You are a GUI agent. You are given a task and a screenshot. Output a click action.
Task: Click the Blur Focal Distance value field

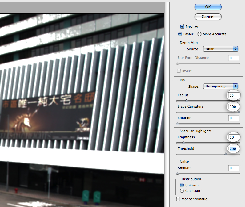pos(234,58)
